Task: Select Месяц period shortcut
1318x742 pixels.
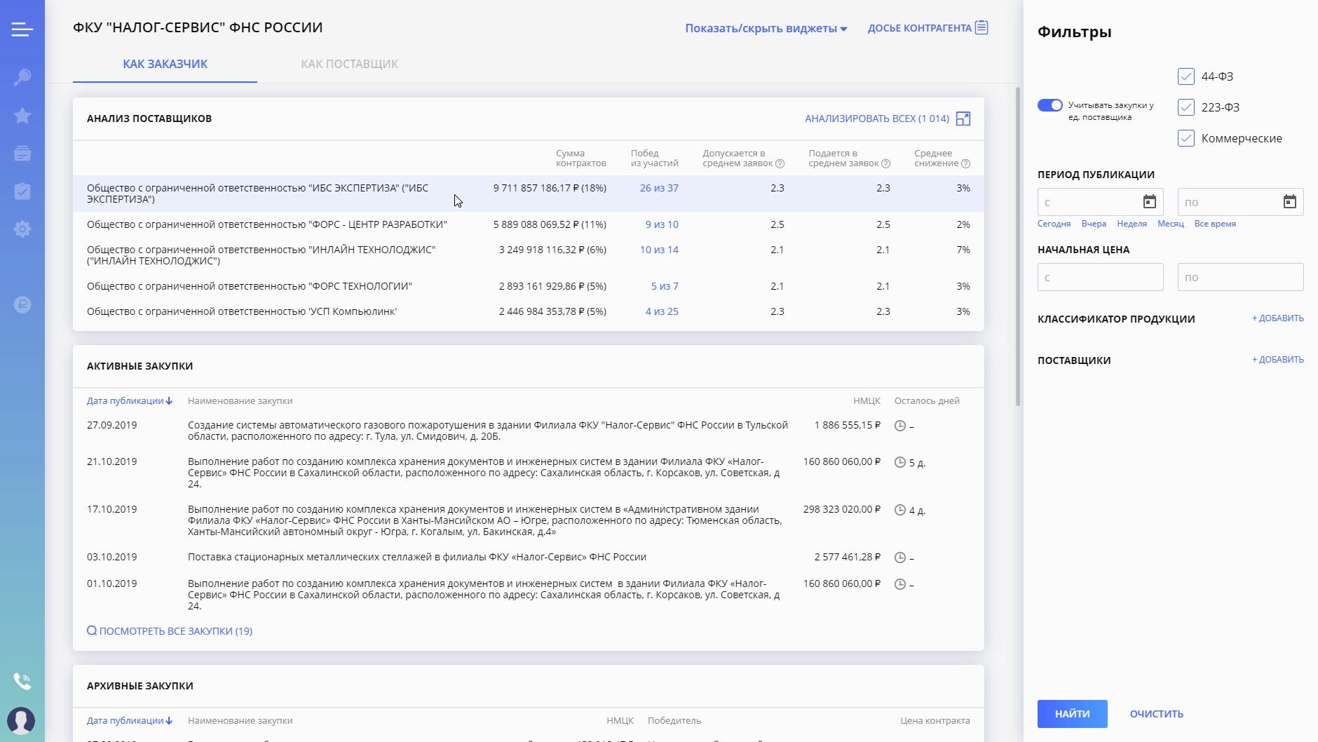Action: point(1171,224)
